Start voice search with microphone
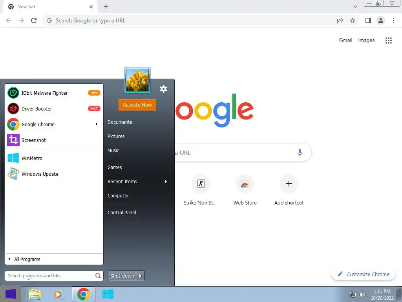The image size is (402, 302). point(300,152)
